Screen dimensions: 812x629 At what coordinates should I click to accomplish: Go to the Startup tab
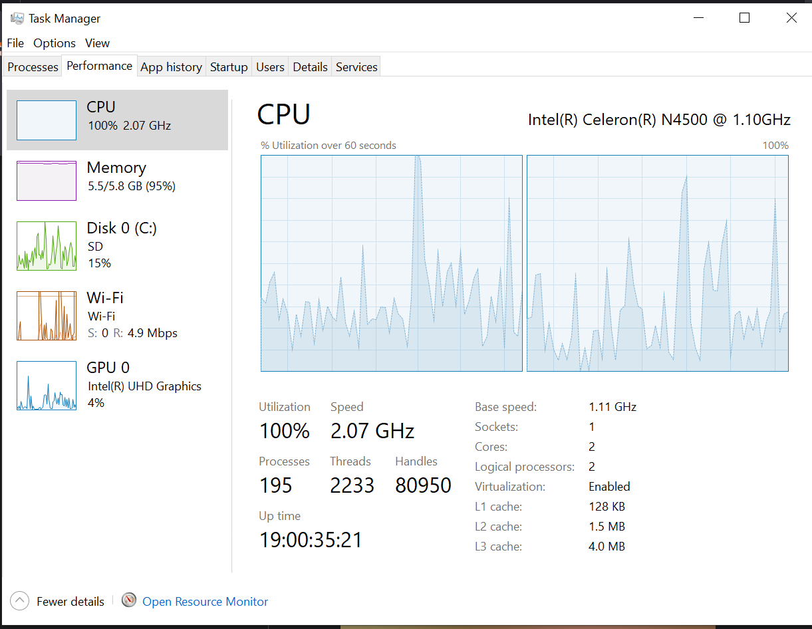point(229,67)
